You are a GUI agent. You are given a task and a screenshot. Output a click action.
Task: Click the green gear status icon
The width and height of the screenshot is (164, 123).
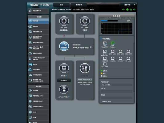click(127, 10)
